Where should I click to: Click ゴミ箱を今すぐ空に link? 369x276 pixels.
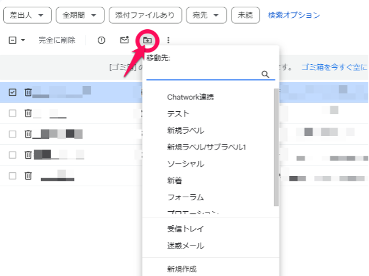coord(334,67)
